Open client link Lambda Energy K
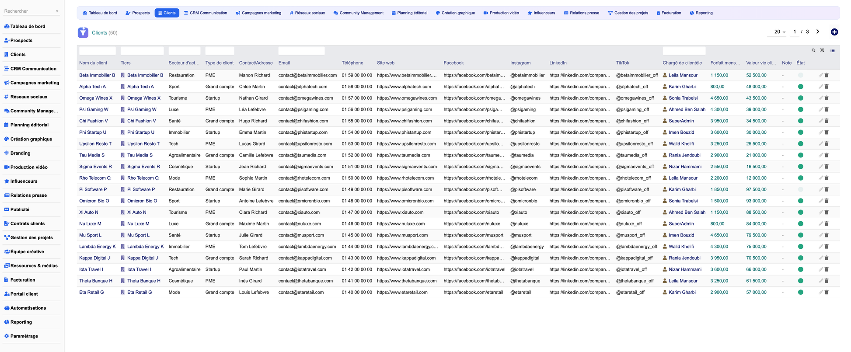Image resolution: width=851 pixels, height=352 pixels. [98, 247]
